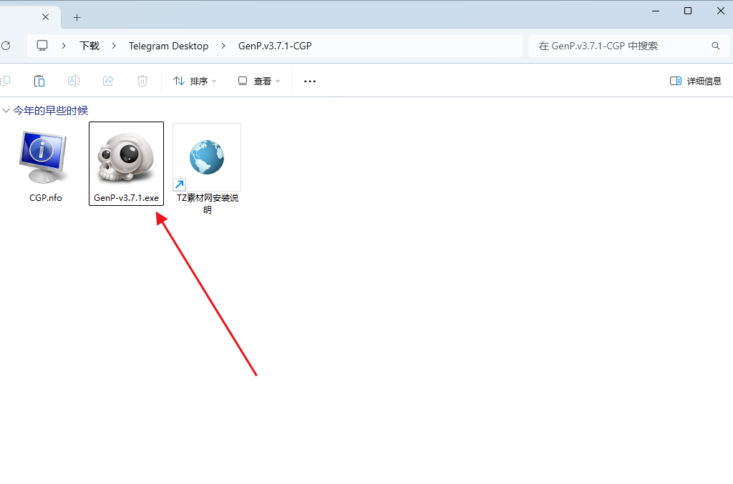Open the 排序 sort dropdown
733x484 pixels.
[x=195, y=82]
